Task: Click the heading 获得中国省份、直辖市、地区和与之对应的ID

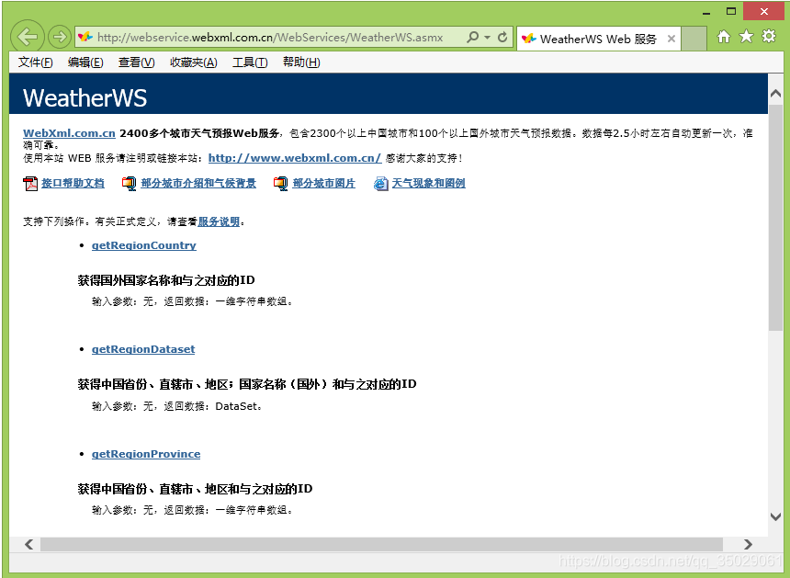Action: [195, 489]
